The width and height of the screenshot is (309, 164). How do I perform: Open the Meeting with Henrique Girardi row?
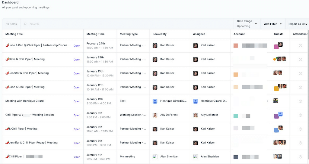pos(77,101)
